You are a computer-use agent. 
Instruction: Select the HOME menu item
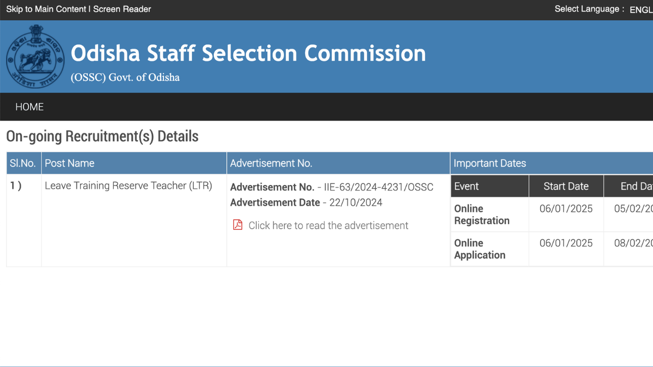[29, 107]
